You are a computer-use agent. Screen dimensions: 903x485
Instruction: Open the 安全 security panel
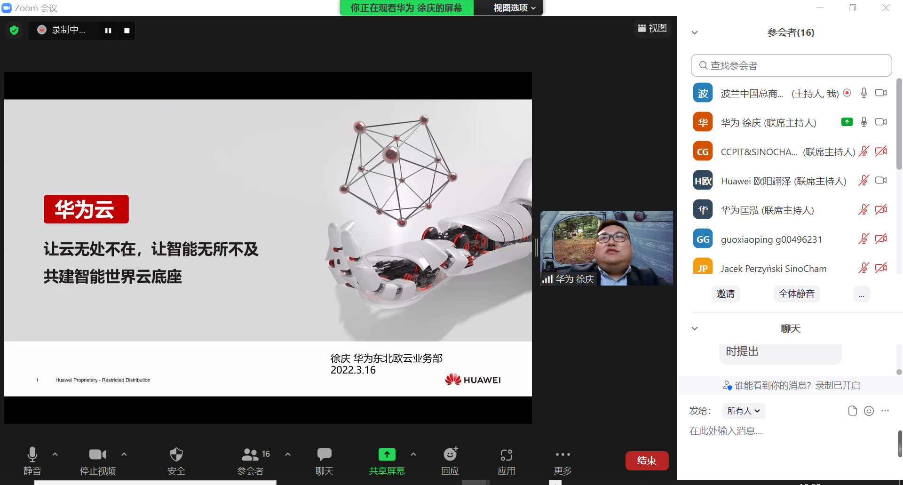176,454
